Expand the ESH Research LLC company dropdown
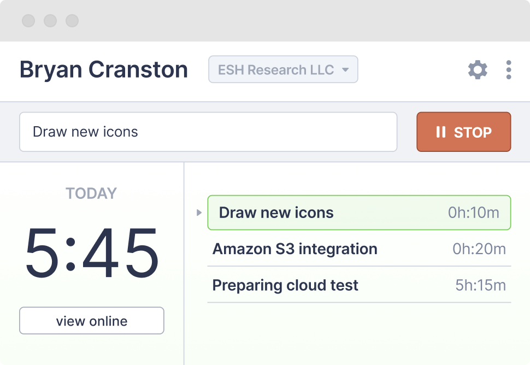 pyautogui.click(x=282, y=70)
